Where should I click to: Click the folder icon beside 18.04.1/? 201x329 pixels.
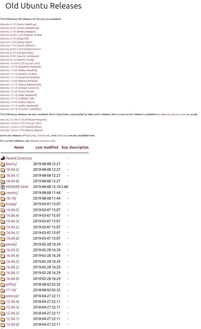3,176
